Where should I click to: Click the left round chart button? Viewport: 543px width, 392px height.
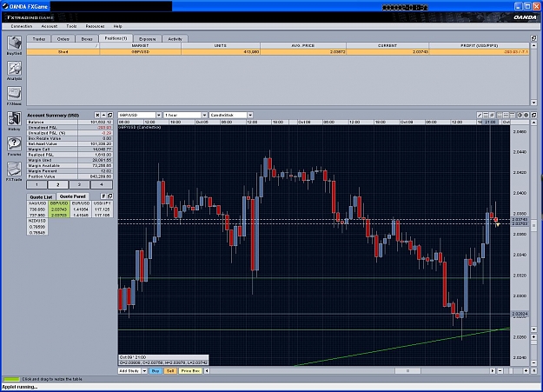click(x=520, y=115)
